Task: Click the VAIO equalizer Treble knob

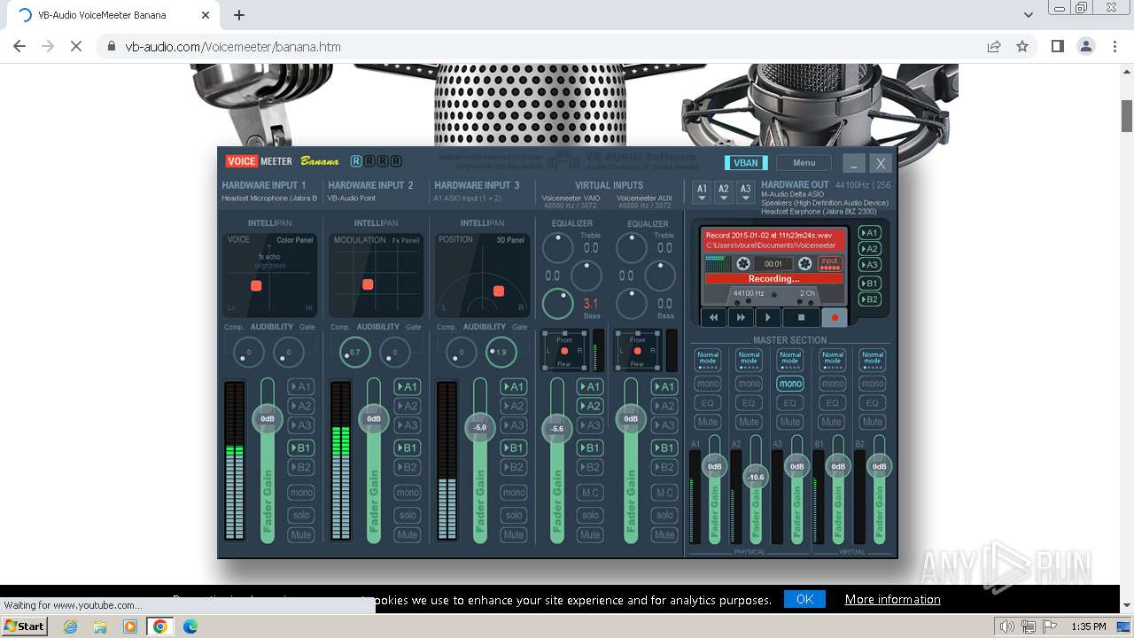Action: point(557,248)
